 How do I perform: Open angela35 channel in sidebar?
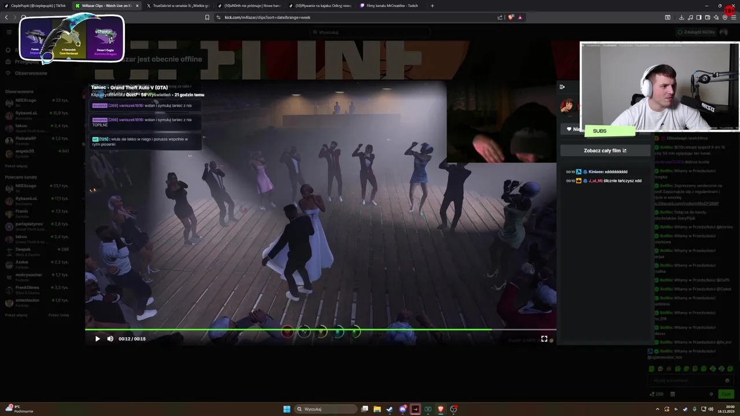tap(37, 153)
